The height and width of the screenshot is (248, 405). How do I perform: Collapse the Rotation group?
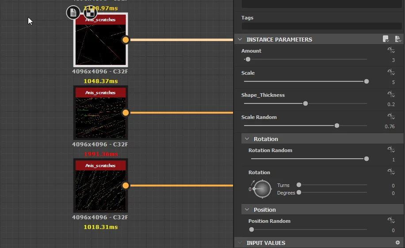point(247,139)
